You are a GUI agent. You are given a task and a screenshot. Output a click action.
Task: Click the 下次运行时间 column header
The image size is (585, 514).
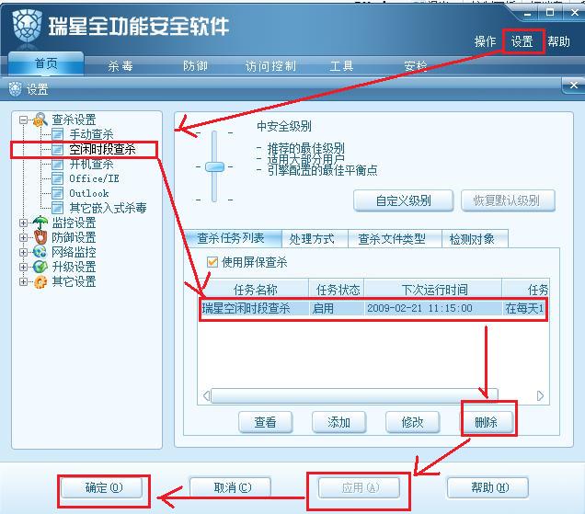pyautogui.click(x=434, y=289)
